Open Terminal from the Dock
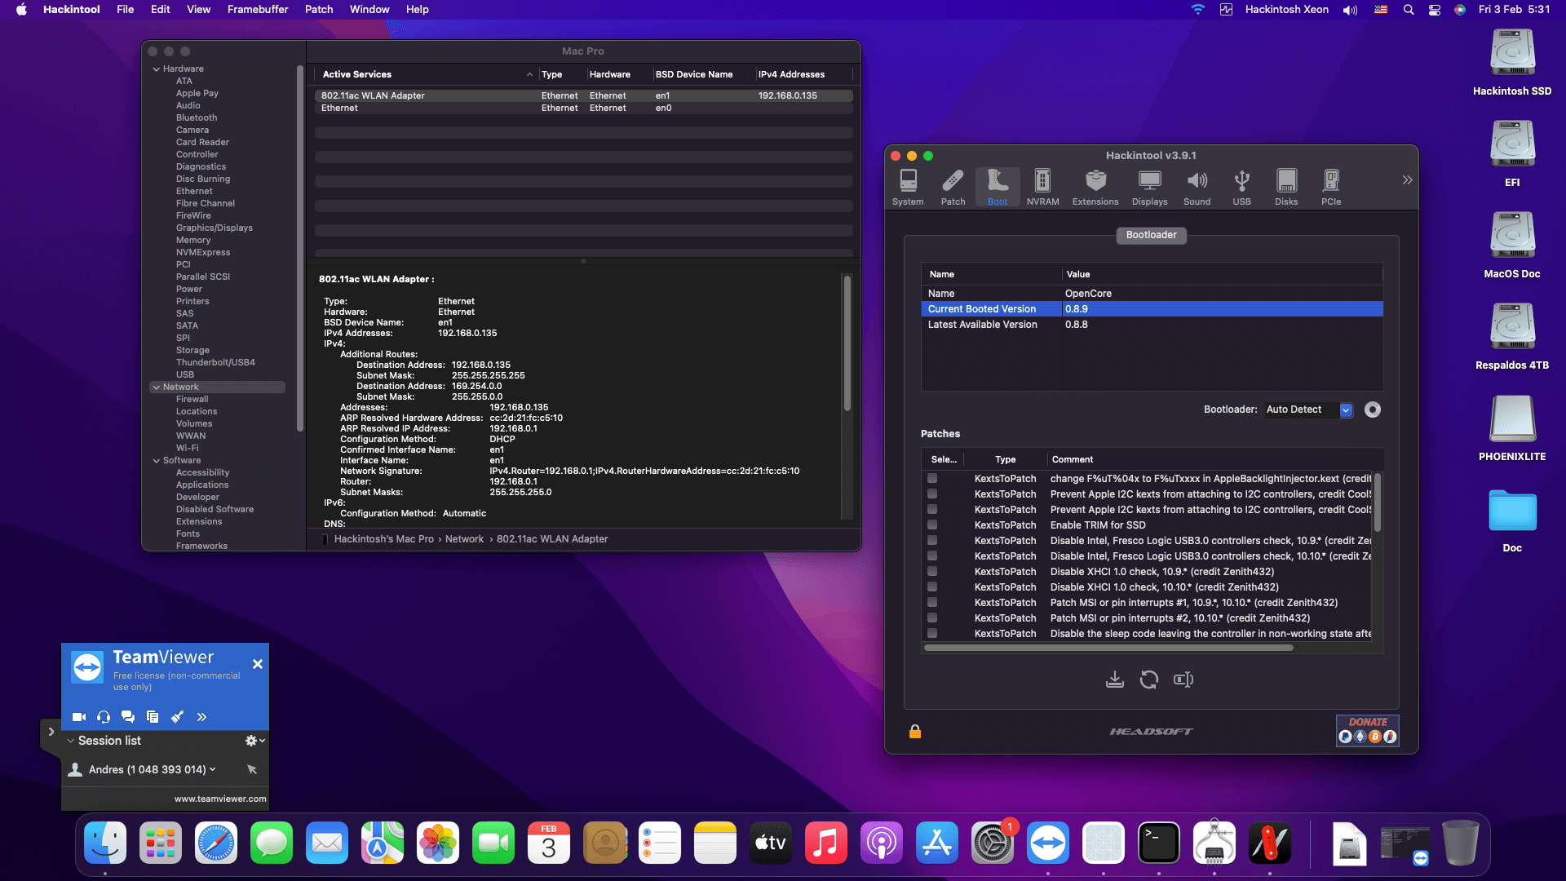 point(1159,843)
